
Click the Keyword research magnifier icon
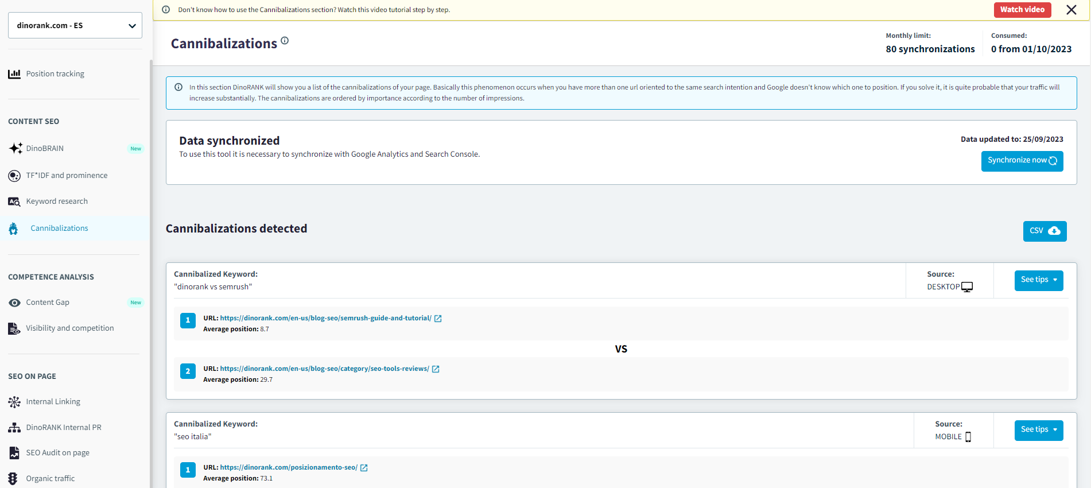pyautogui.click(x=14, y=202)
